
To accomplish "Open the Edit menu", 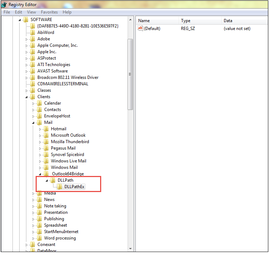I will [x=19, y=12].
